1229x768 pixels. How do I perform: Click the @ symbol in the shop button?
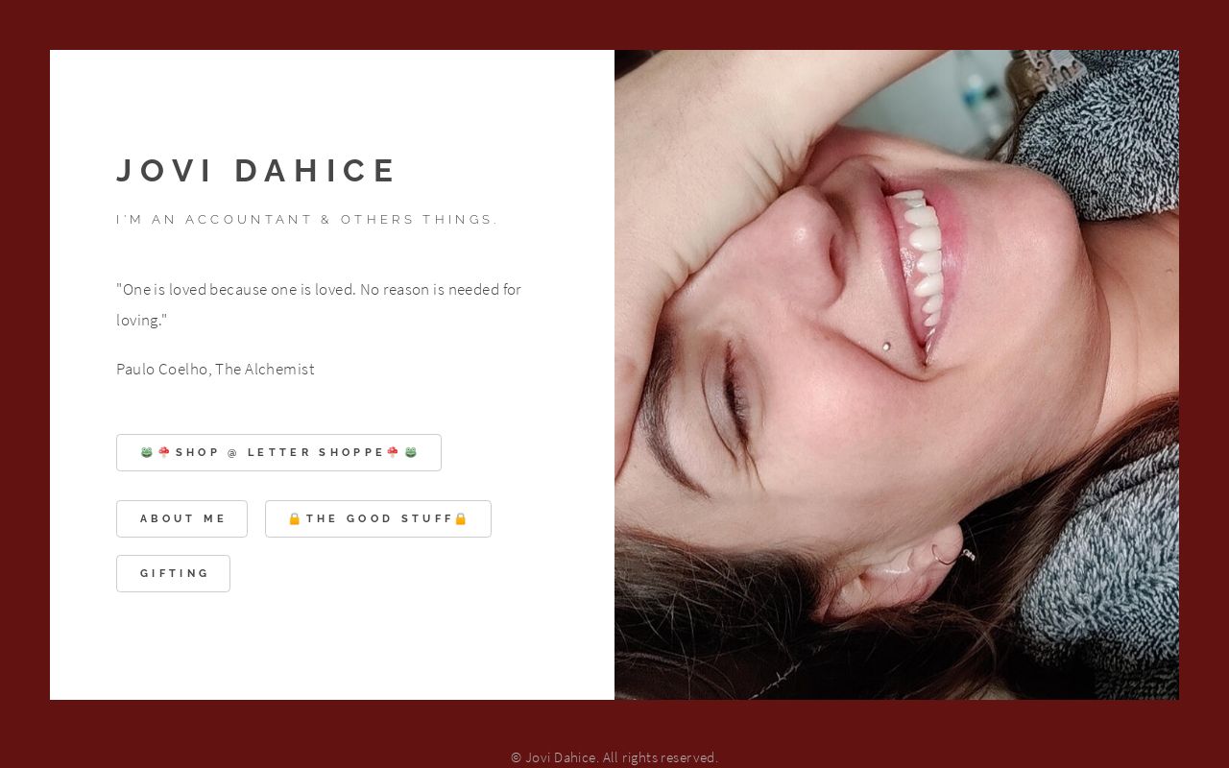pos(233,452)
